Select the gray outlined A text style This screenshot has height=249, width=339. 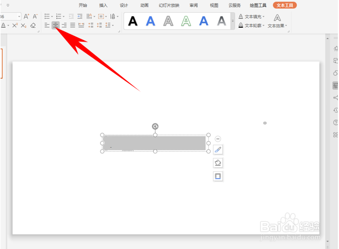coord(168,21)
